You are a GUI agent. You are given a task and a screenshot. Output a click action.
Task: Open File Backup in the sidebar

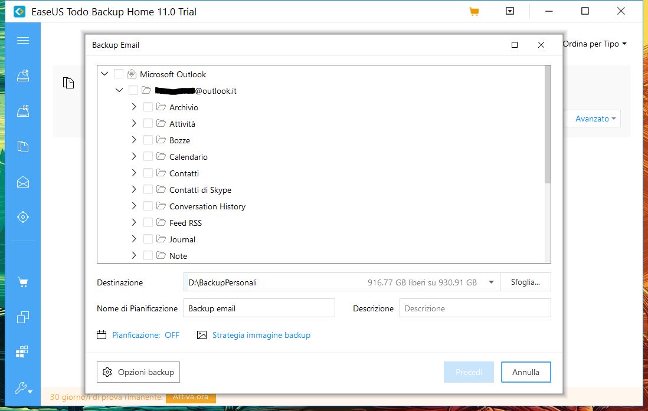pyautogui.click(x=23, y=147)
